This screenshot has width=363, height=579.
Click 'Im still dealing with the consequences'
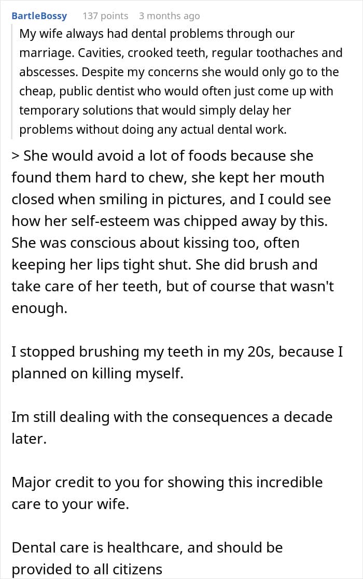coord(172,428)
